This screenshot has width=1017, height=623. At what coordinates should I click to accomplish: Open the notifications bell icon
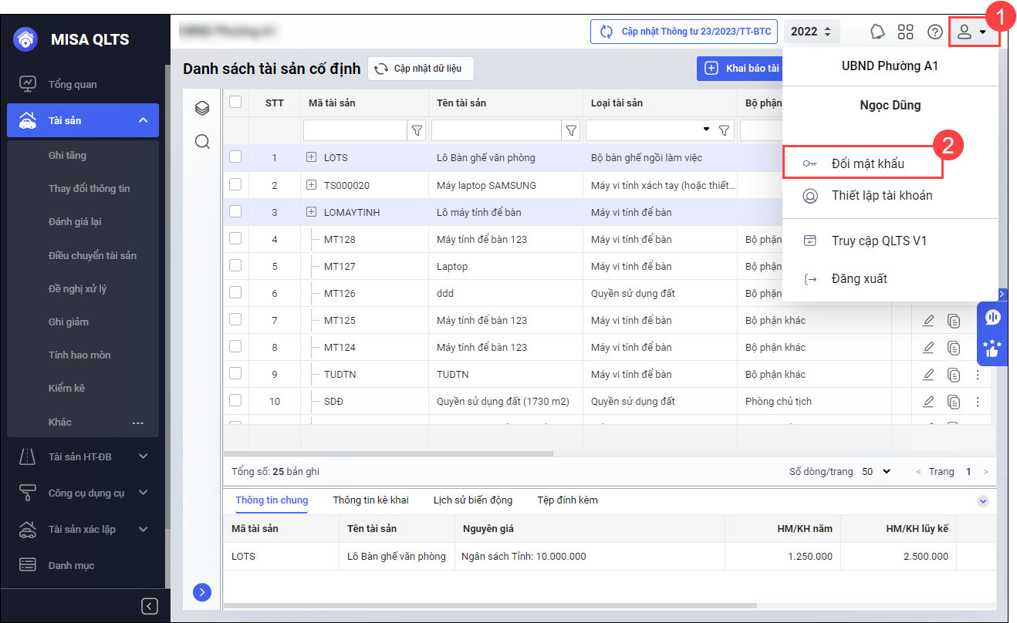point(877,32)
